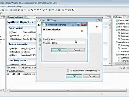Click the console horizontal scrollbar thumb
Viewport: 129px width, 97px height.
(68, 90)
